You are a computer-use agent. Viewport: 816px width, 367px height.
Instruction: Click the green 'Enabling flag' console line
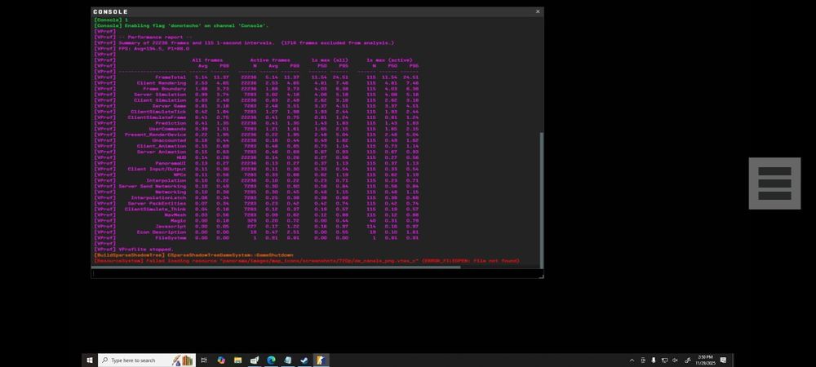click(x=181, y=25)
